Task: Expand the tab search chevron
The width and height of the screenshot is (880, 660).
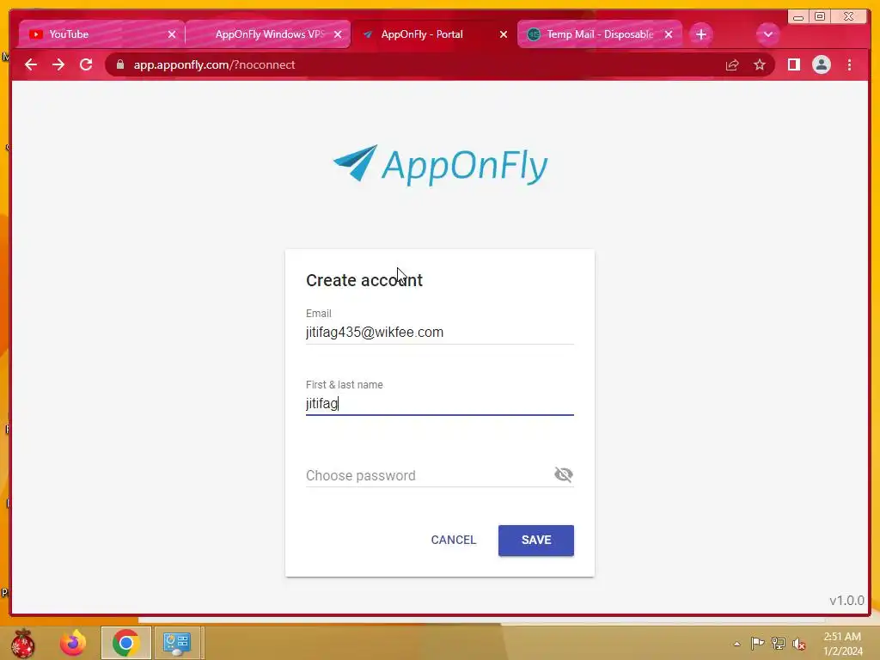Action: tap(767, 34)
